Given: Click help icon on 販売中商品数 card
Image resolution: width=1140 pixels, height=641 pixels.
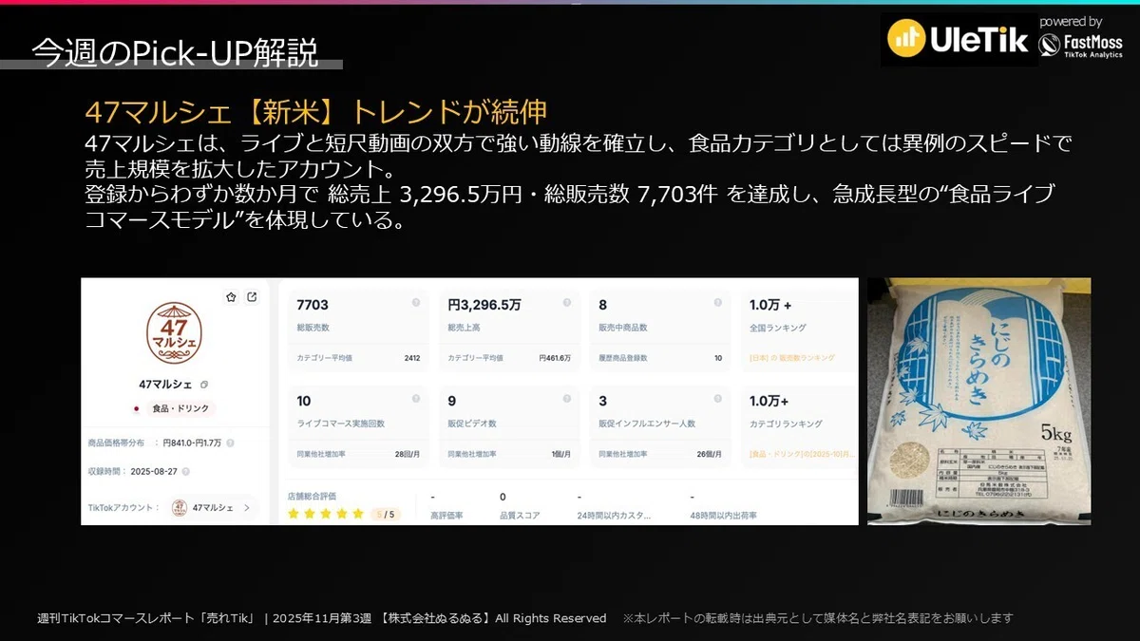Looking at the screenshot, I should (x=718, y=303).
